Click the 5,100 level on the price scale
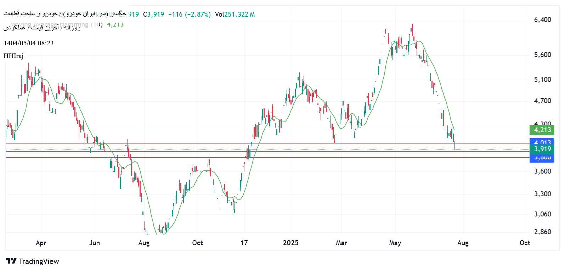565x271 pixels. tap(542, 80)
